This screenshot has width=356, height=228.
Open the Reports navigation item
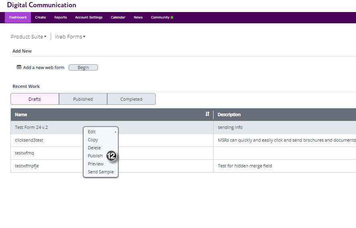pos(61,18)
